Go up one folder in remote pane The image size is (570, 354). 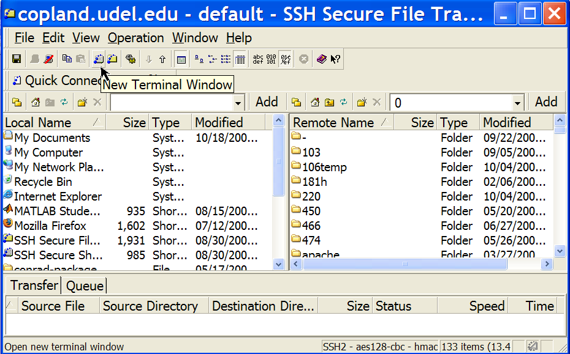point(329,103)
